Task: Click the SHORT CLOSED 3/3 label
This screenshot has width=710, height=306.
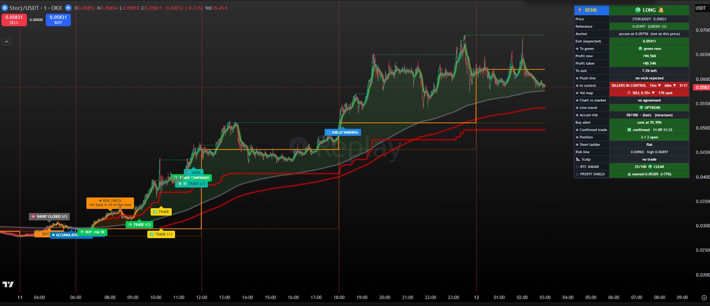Action: (49, 216)
